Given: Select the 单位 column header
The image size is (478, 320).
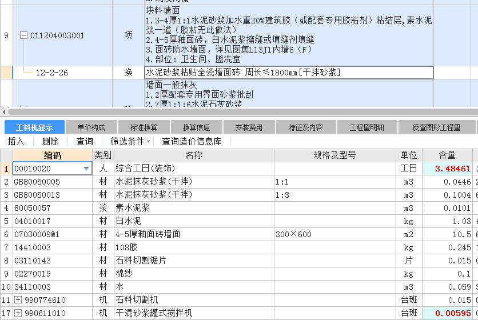Looking at the screenshot, I should [409, 155].
